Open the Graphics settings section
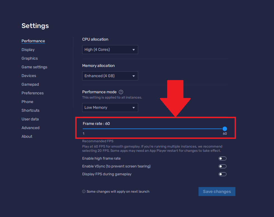 (x=29, y=58)
